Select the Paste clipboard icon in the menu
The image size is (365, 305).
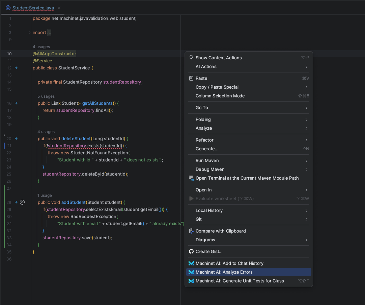click(x=191, y=78)
